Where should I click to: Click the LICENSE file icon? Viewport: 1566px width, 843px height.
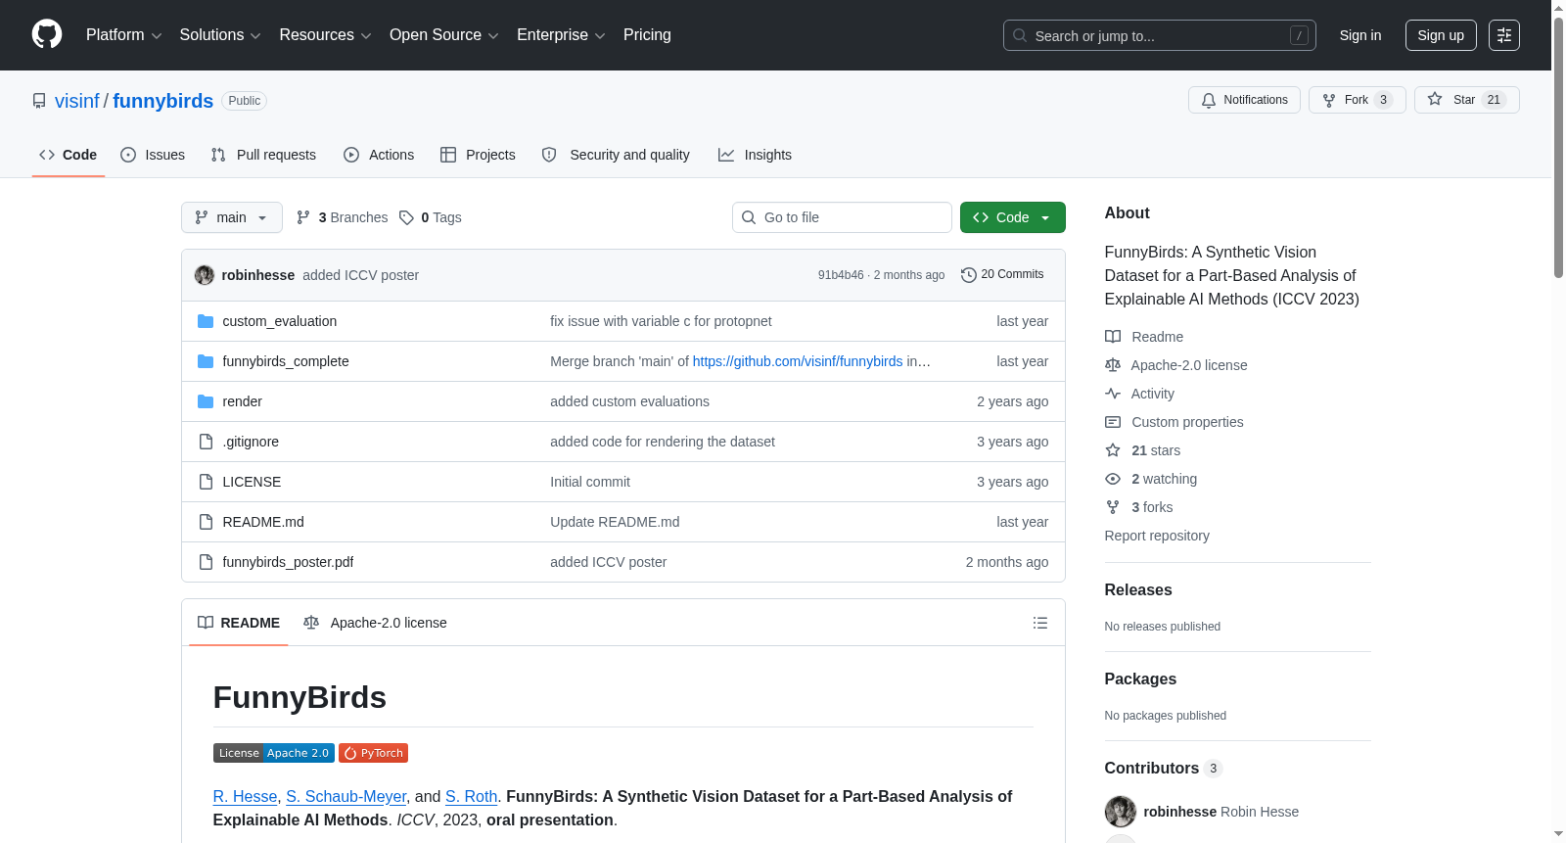pyautogui.click(x=206, y=482)
